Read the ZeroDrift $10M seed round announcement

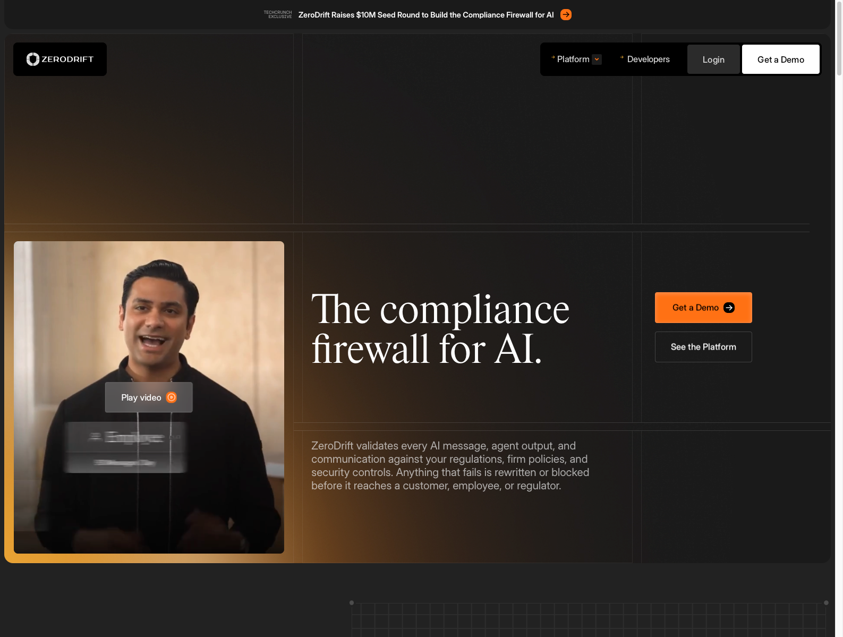point(426,15)
